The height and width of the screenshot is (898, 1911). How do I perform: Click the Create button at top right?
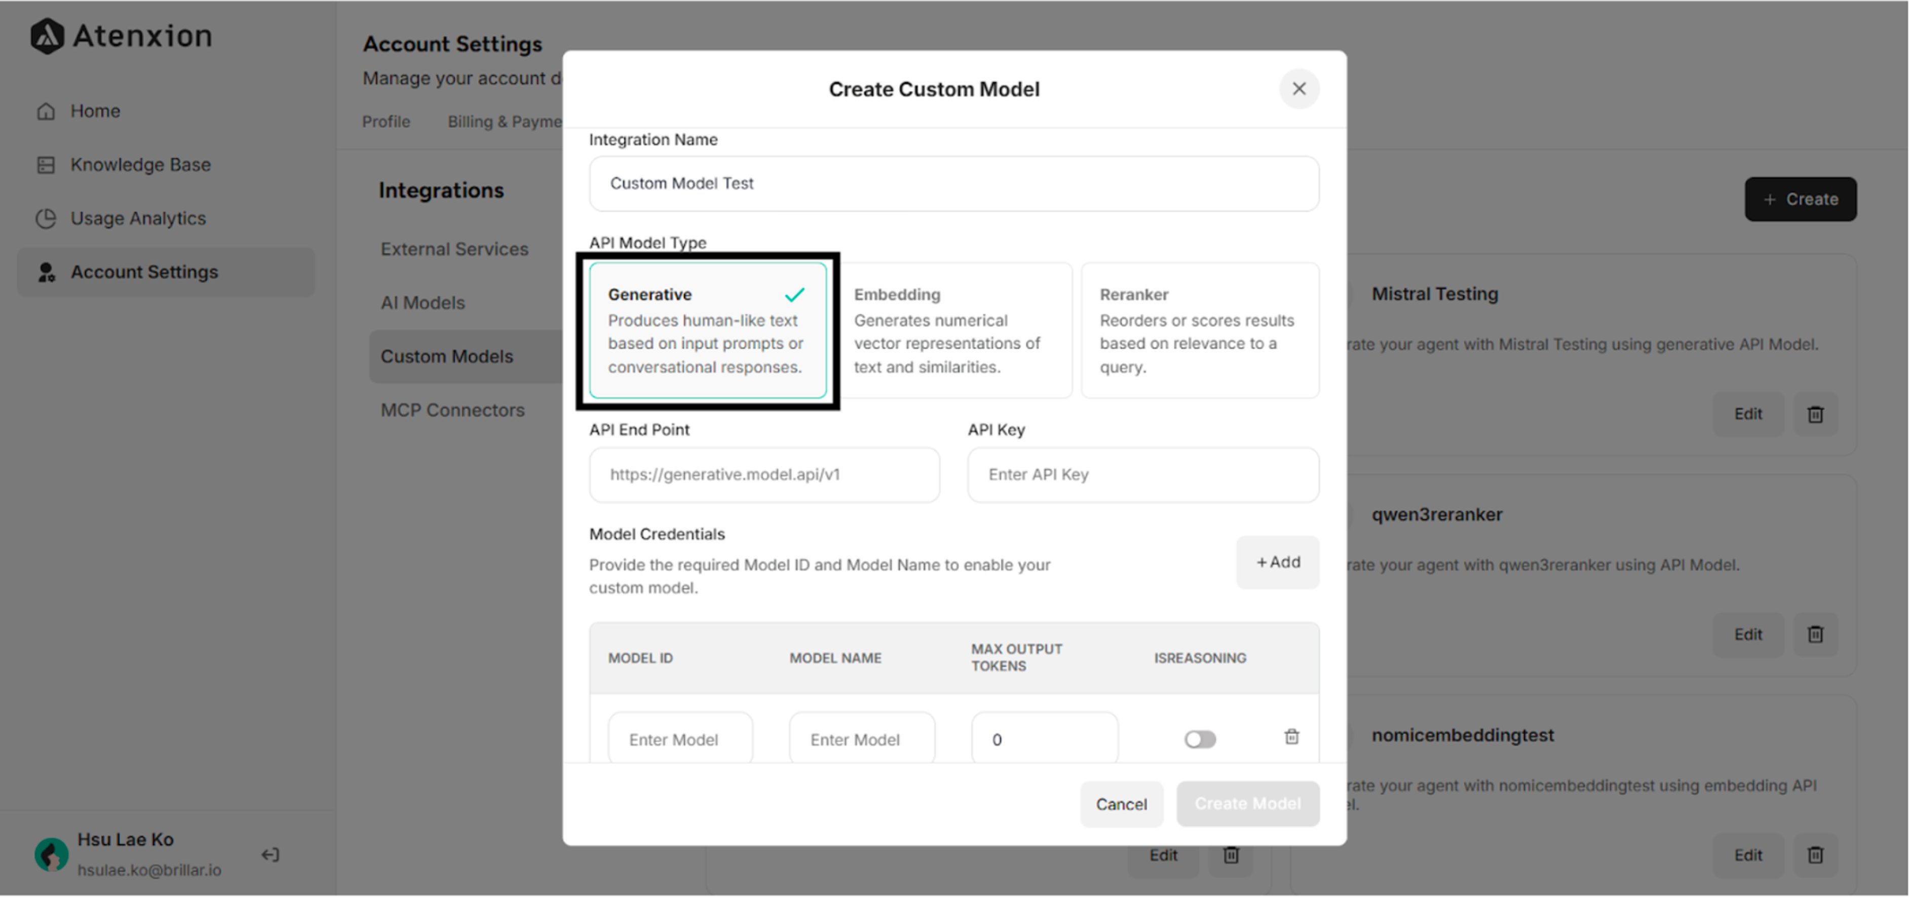point(1801,199)
